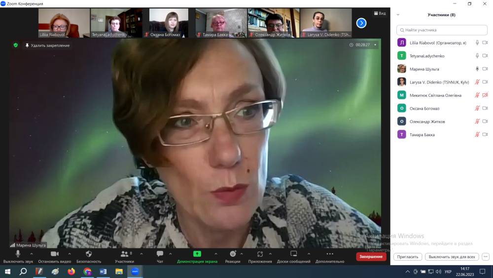Open the Security (Безопасность) shield icon

[89, 254]
